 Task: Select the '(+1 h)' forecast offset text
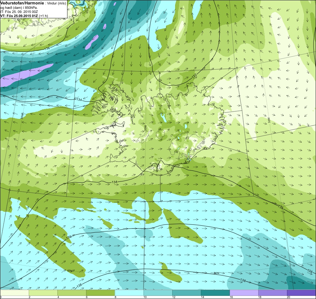pos(44,16)
